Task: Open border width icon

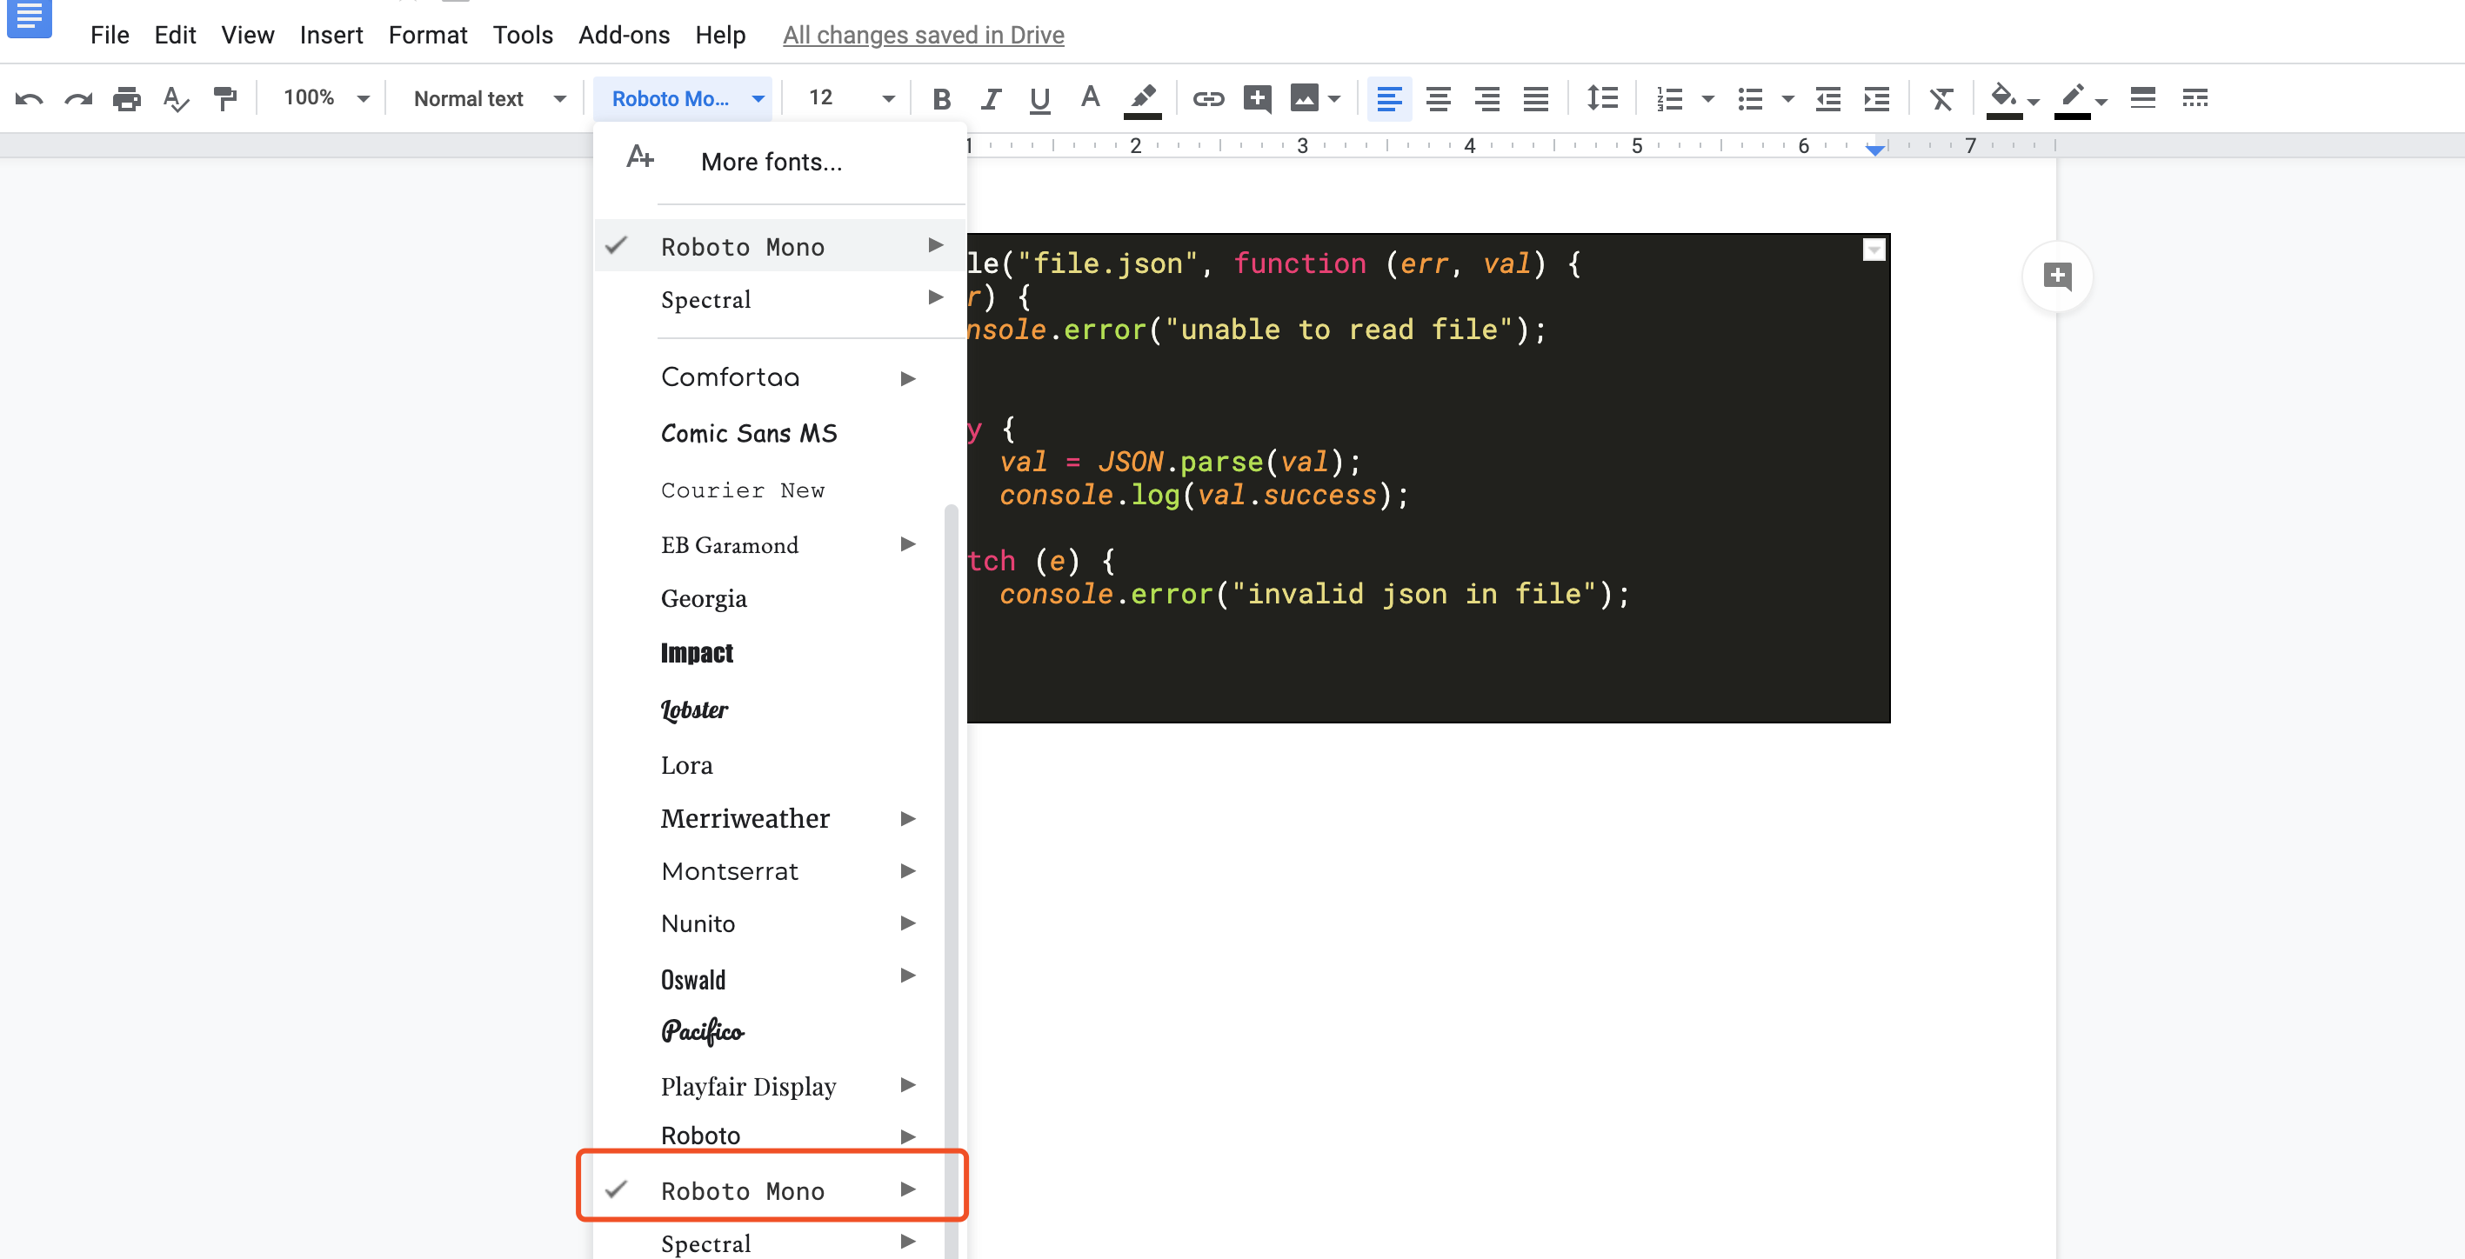Action: point(2142,97)
